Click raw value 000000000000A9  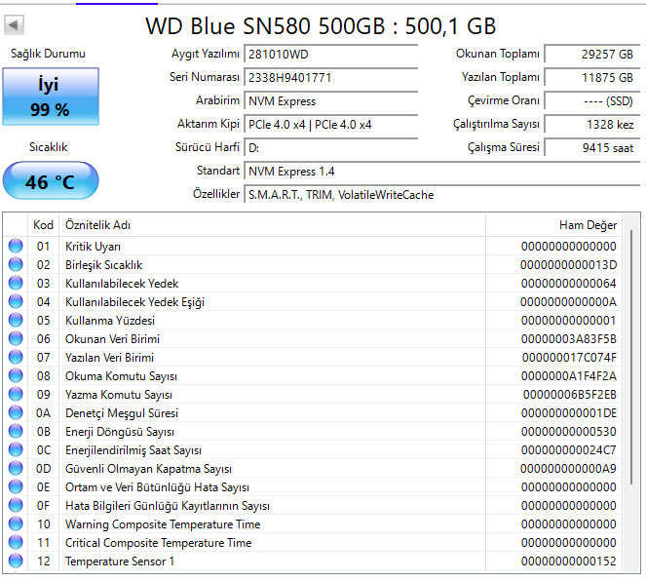(569, 469)
